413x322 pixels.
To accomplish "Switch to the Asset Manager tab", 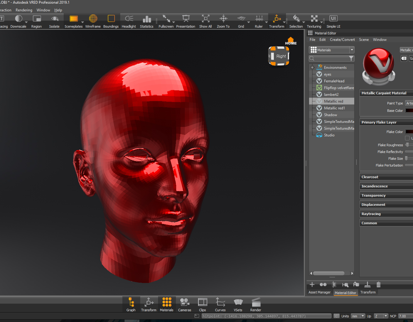I will (x=320, y=293).
